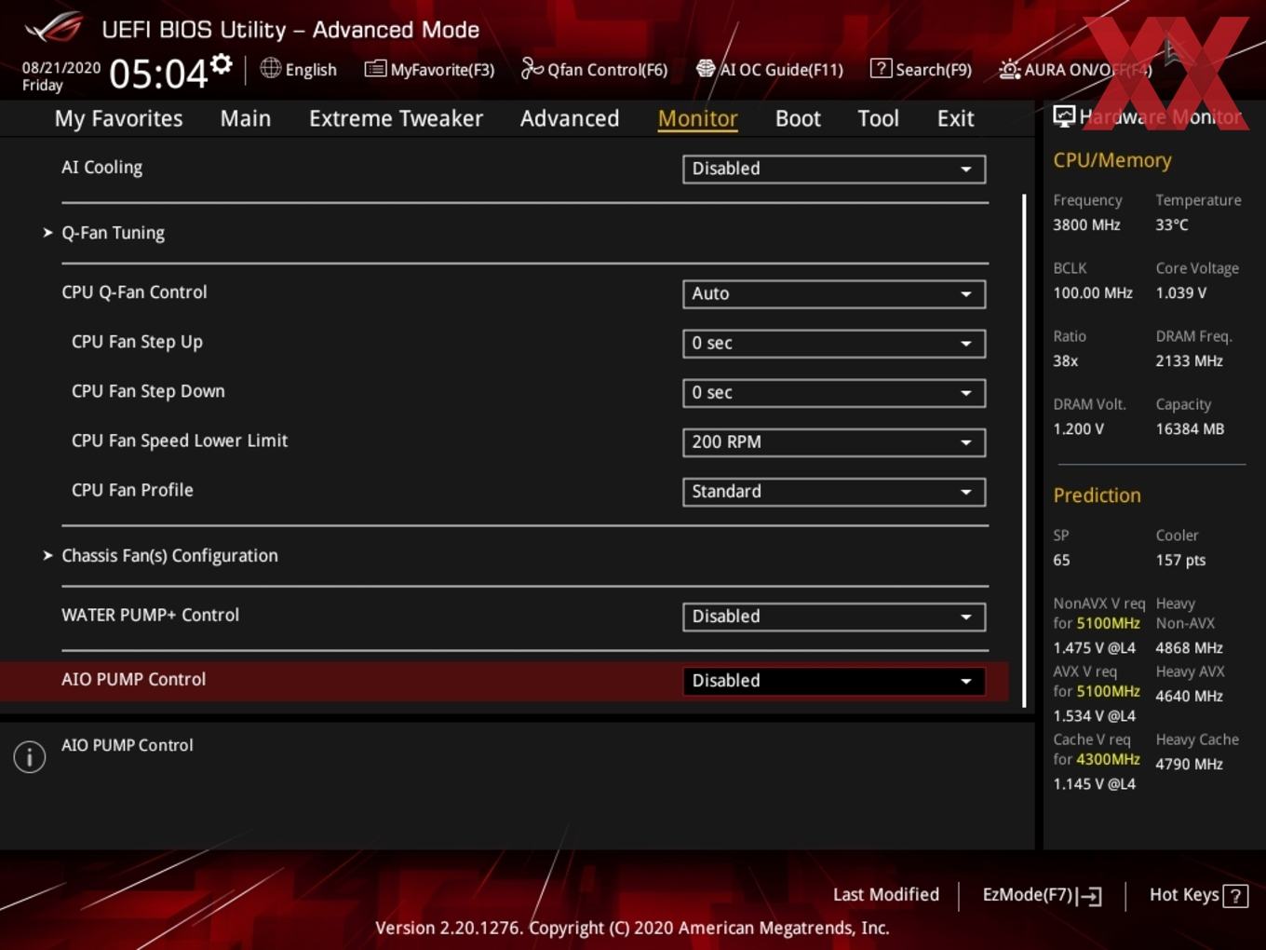Click the EzMode exit arrow icon

pos(1089,896)
